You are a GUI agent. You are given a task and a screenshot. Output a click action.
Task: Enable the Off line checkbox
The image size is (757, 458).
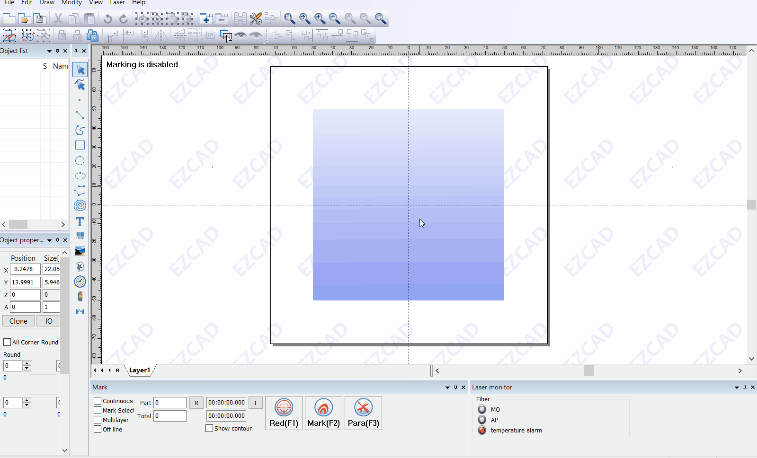pyautogui.click(x=98, y=429)
